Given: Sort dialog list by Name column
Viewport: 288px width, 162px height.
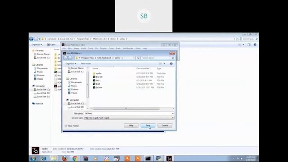Looking at the screenshot, I should coord(95,68).
